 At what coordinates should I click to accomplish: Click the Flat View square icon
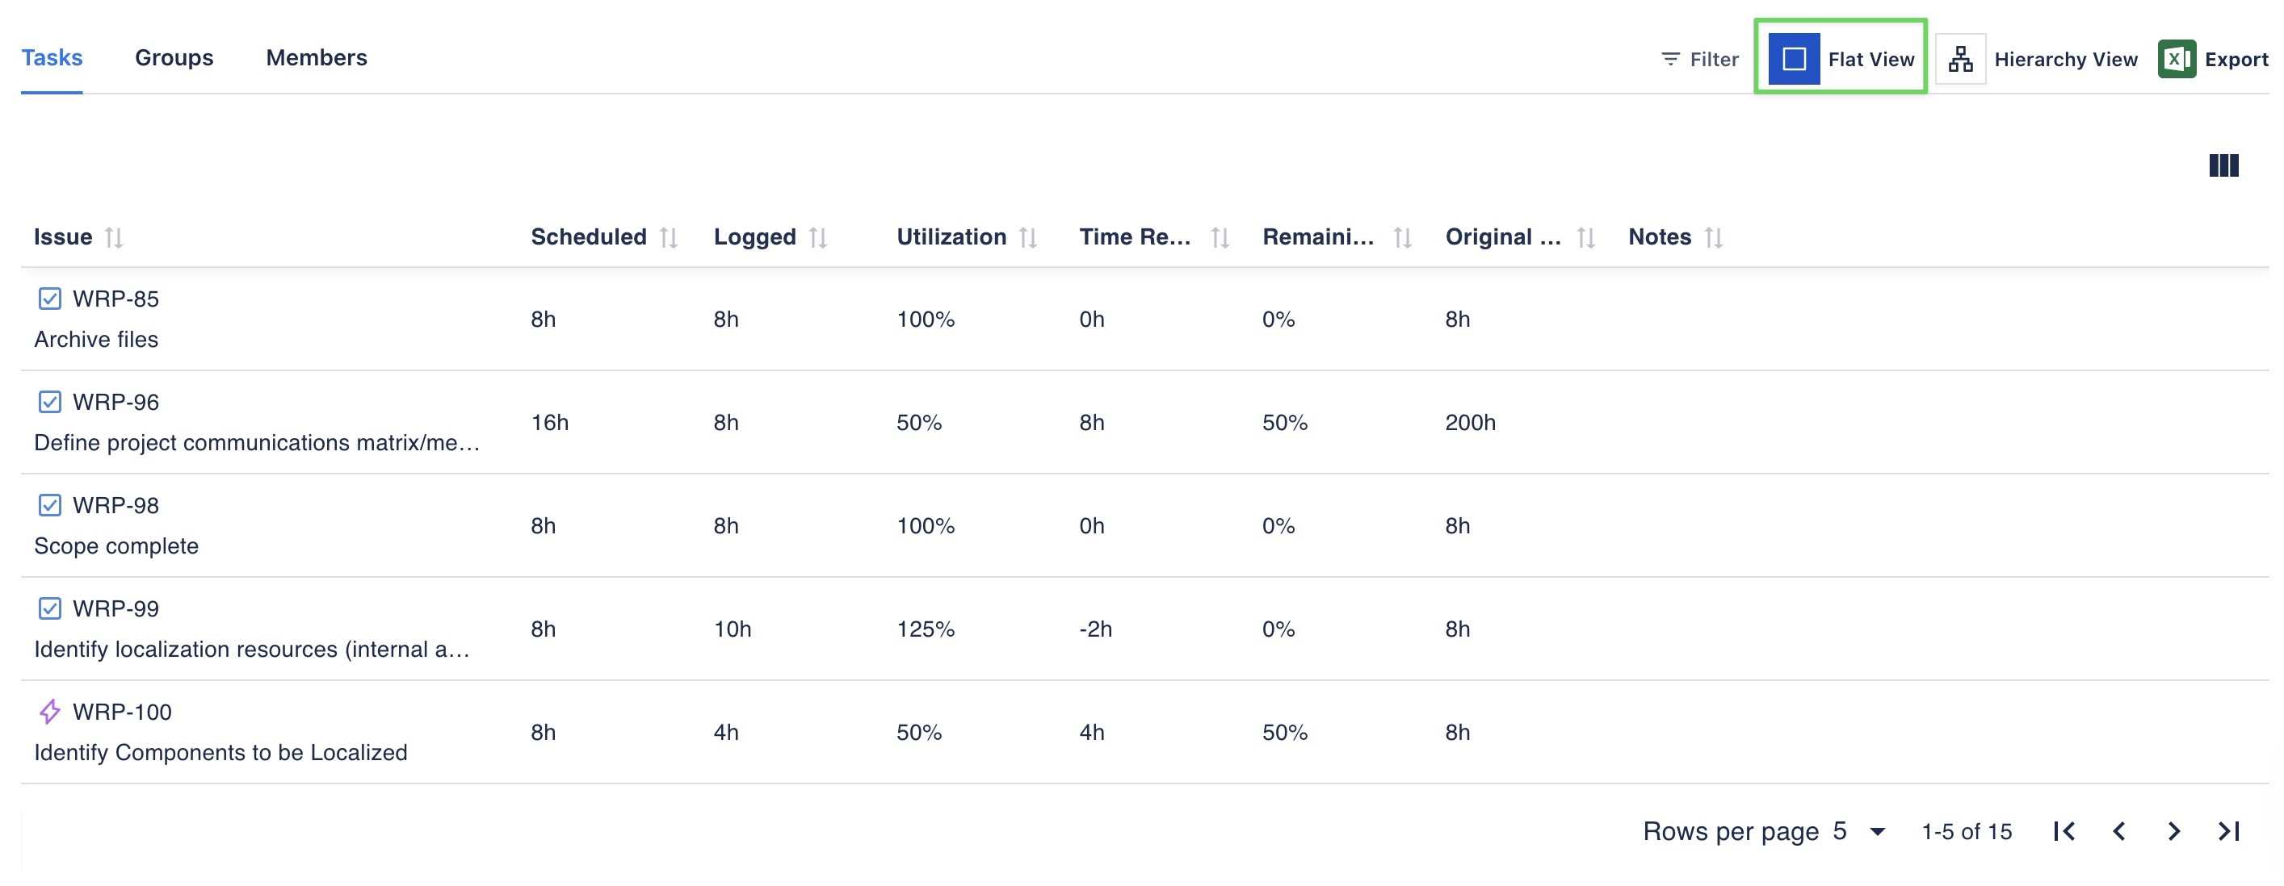1793,60
